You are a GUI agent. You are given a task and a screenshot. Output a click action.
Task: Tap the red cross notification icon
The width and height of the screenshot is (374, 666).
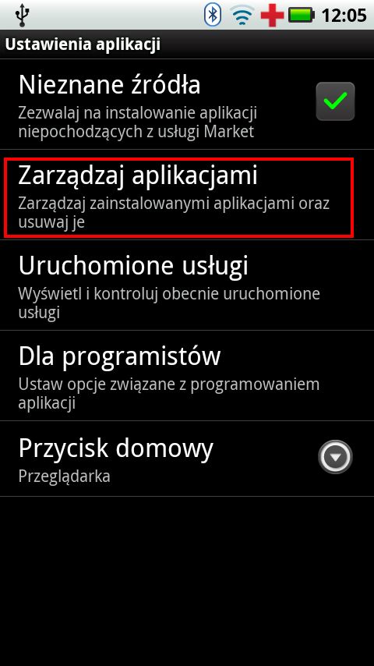coord(272,16)
